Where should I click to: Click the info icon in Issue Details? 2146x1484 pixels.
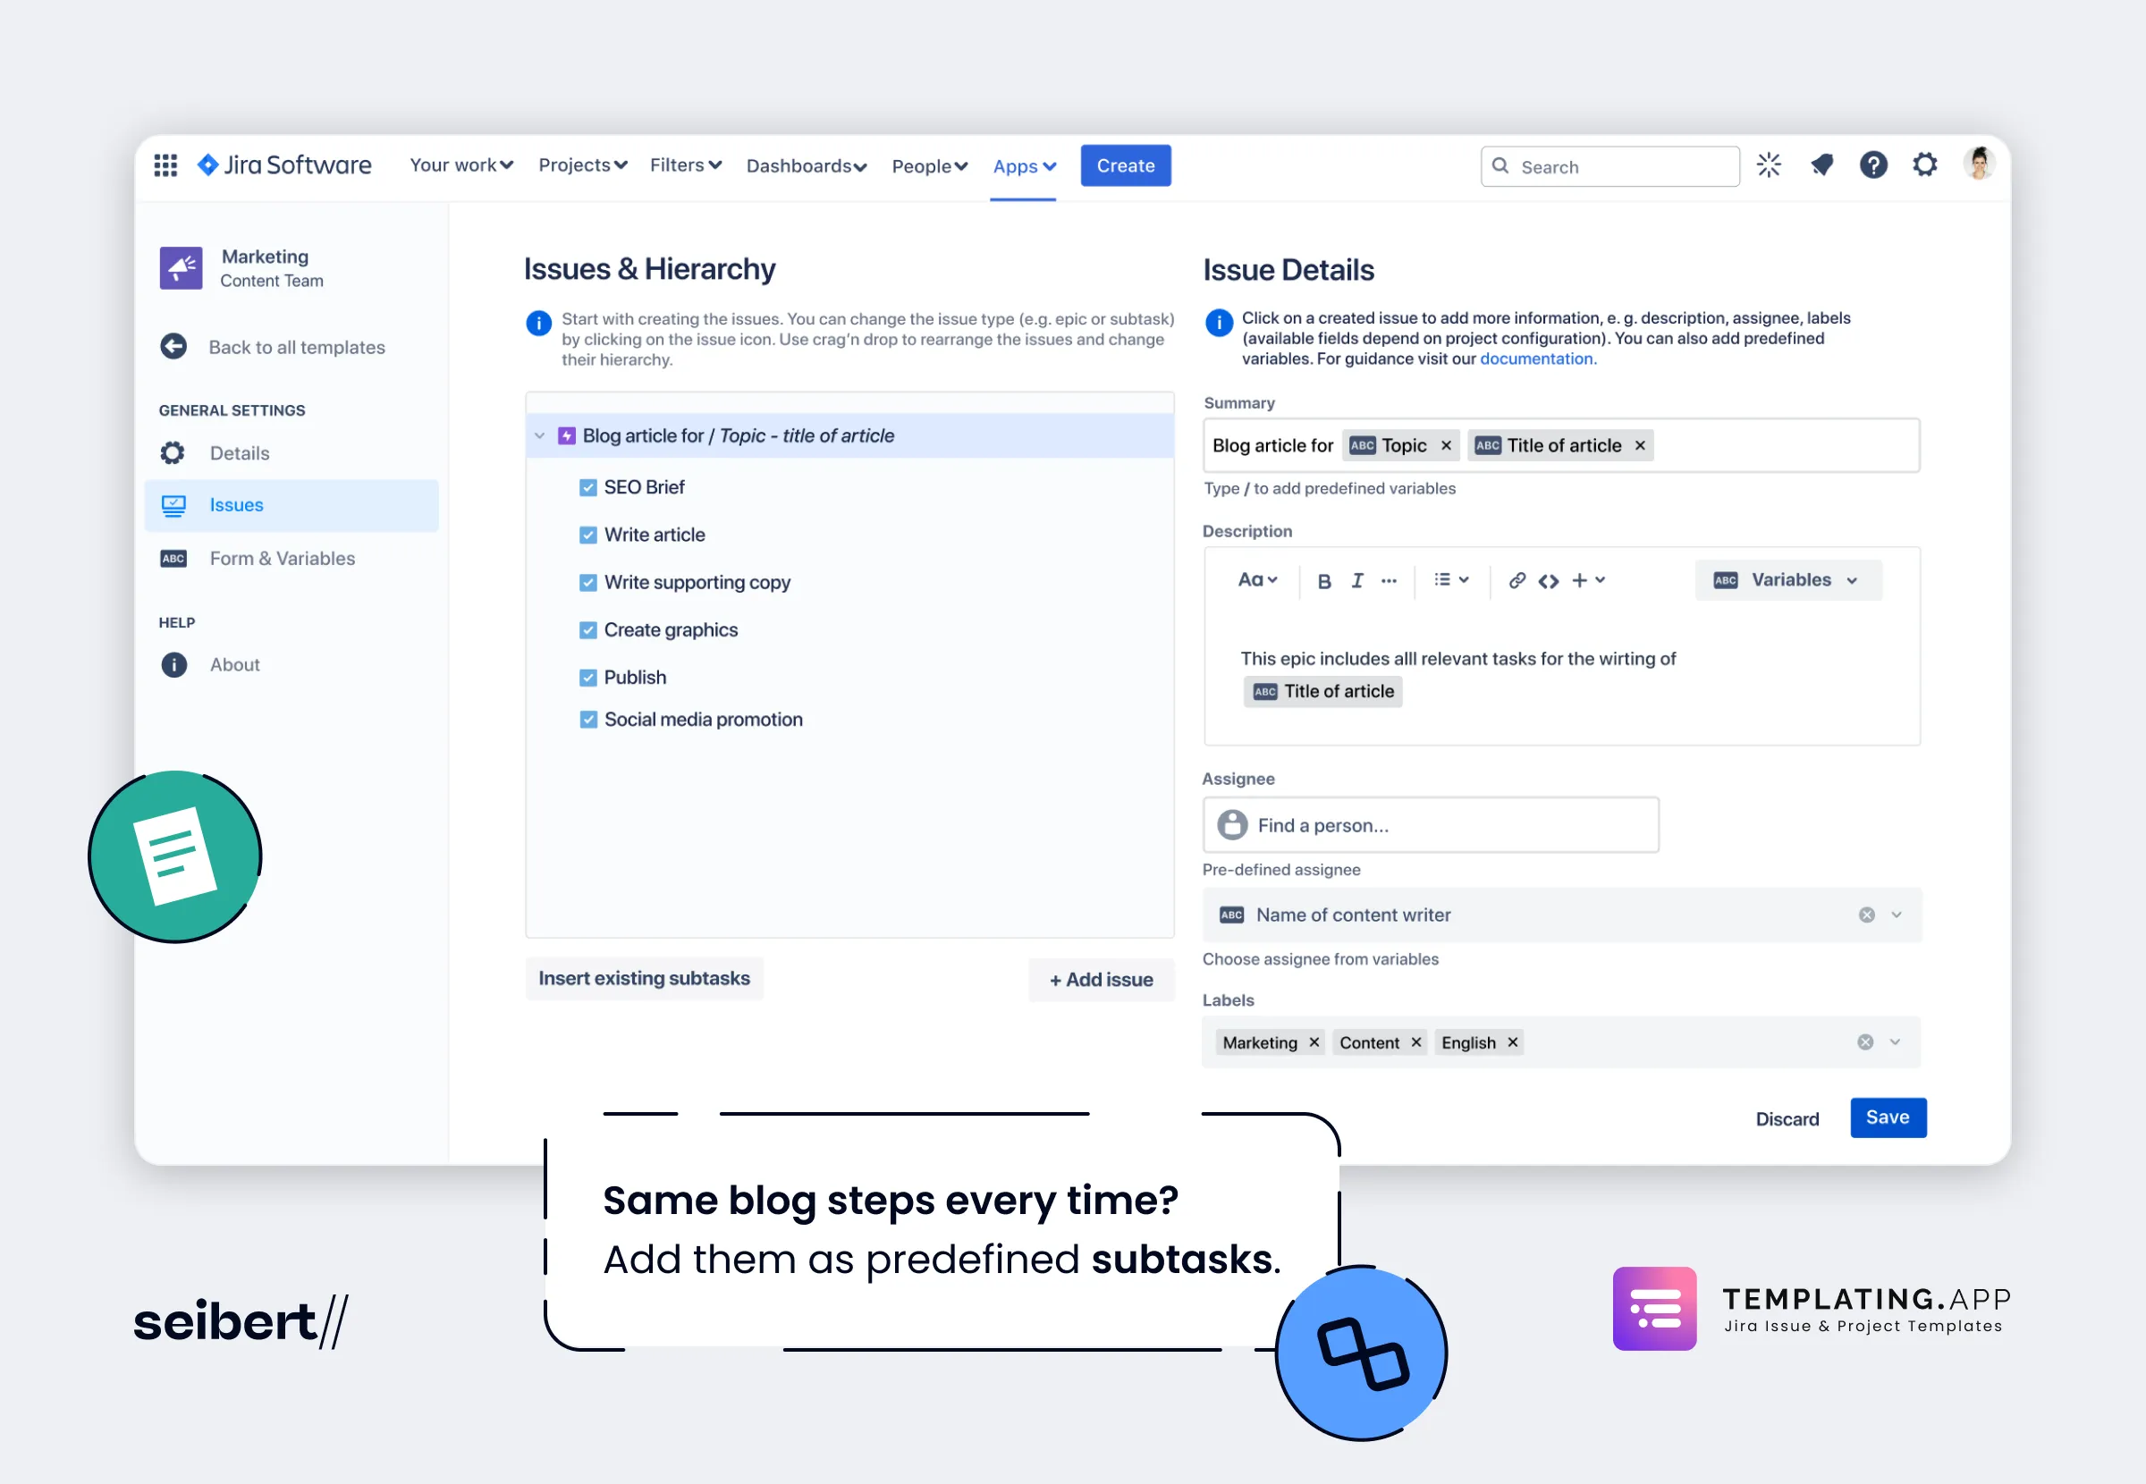click(1219, 323)
